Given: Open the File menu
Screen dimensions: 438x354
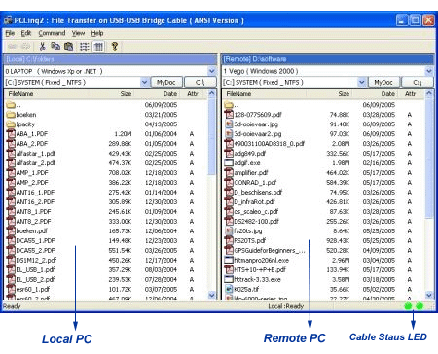Looking at the screenshot, I should [10, 33].
